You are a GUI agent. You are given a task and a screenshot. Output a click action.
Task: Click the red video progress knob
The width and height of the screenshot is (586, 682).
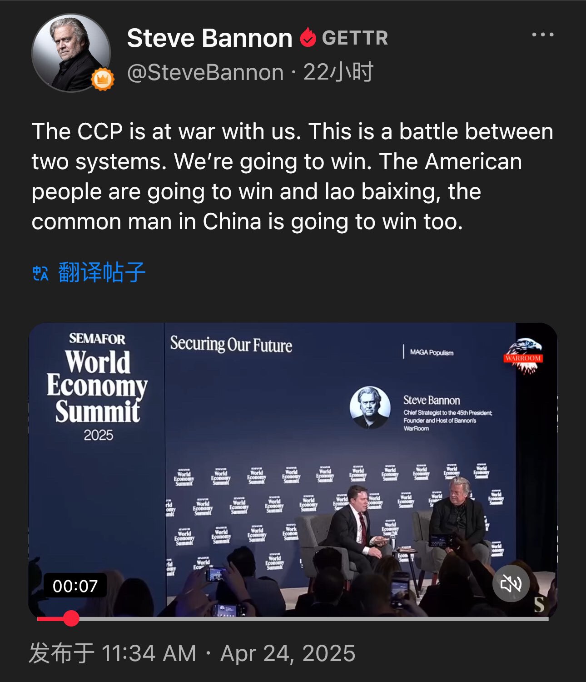[71, 618]
